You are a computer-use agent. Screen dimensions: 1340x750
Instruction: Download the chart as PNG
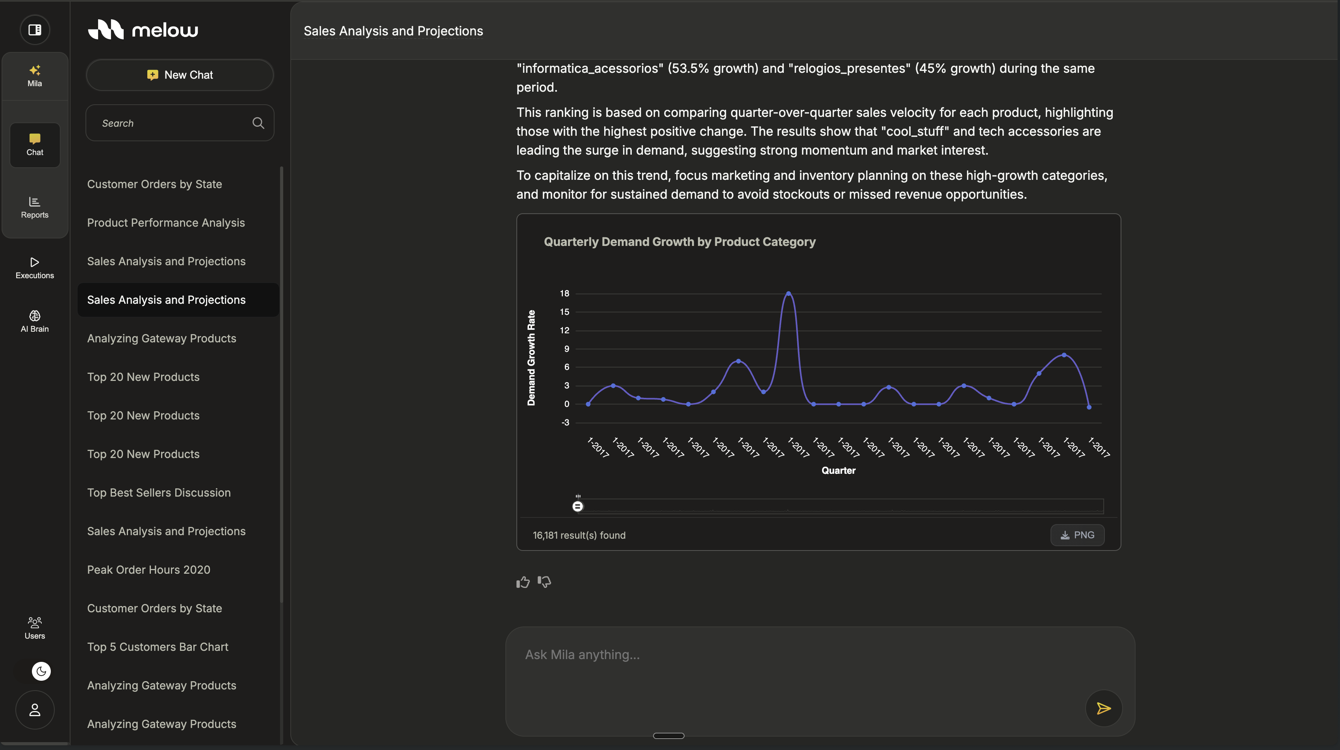pos(1077,535)
